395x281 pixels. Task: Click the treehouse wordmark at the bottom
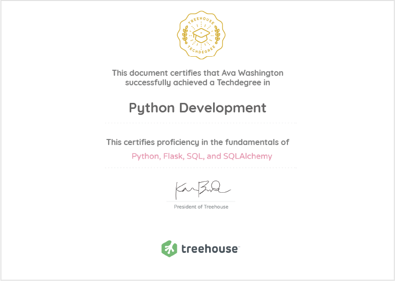click(x=210, y=249)
